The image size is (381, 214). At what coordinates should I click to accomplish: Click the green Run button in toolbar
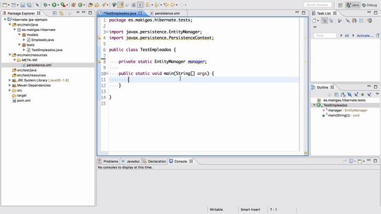point(54,5)
